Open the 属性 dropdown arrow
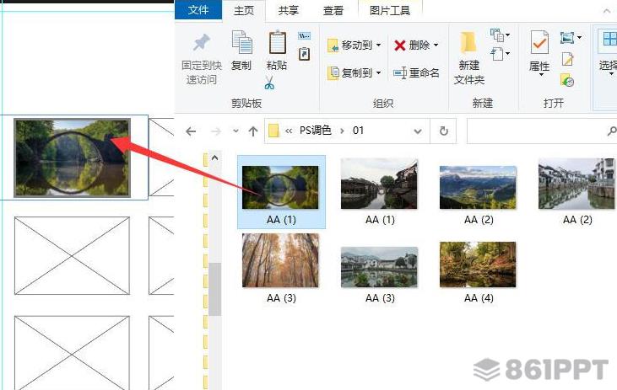Screen dimensions: 617x390 pos(541,75)
